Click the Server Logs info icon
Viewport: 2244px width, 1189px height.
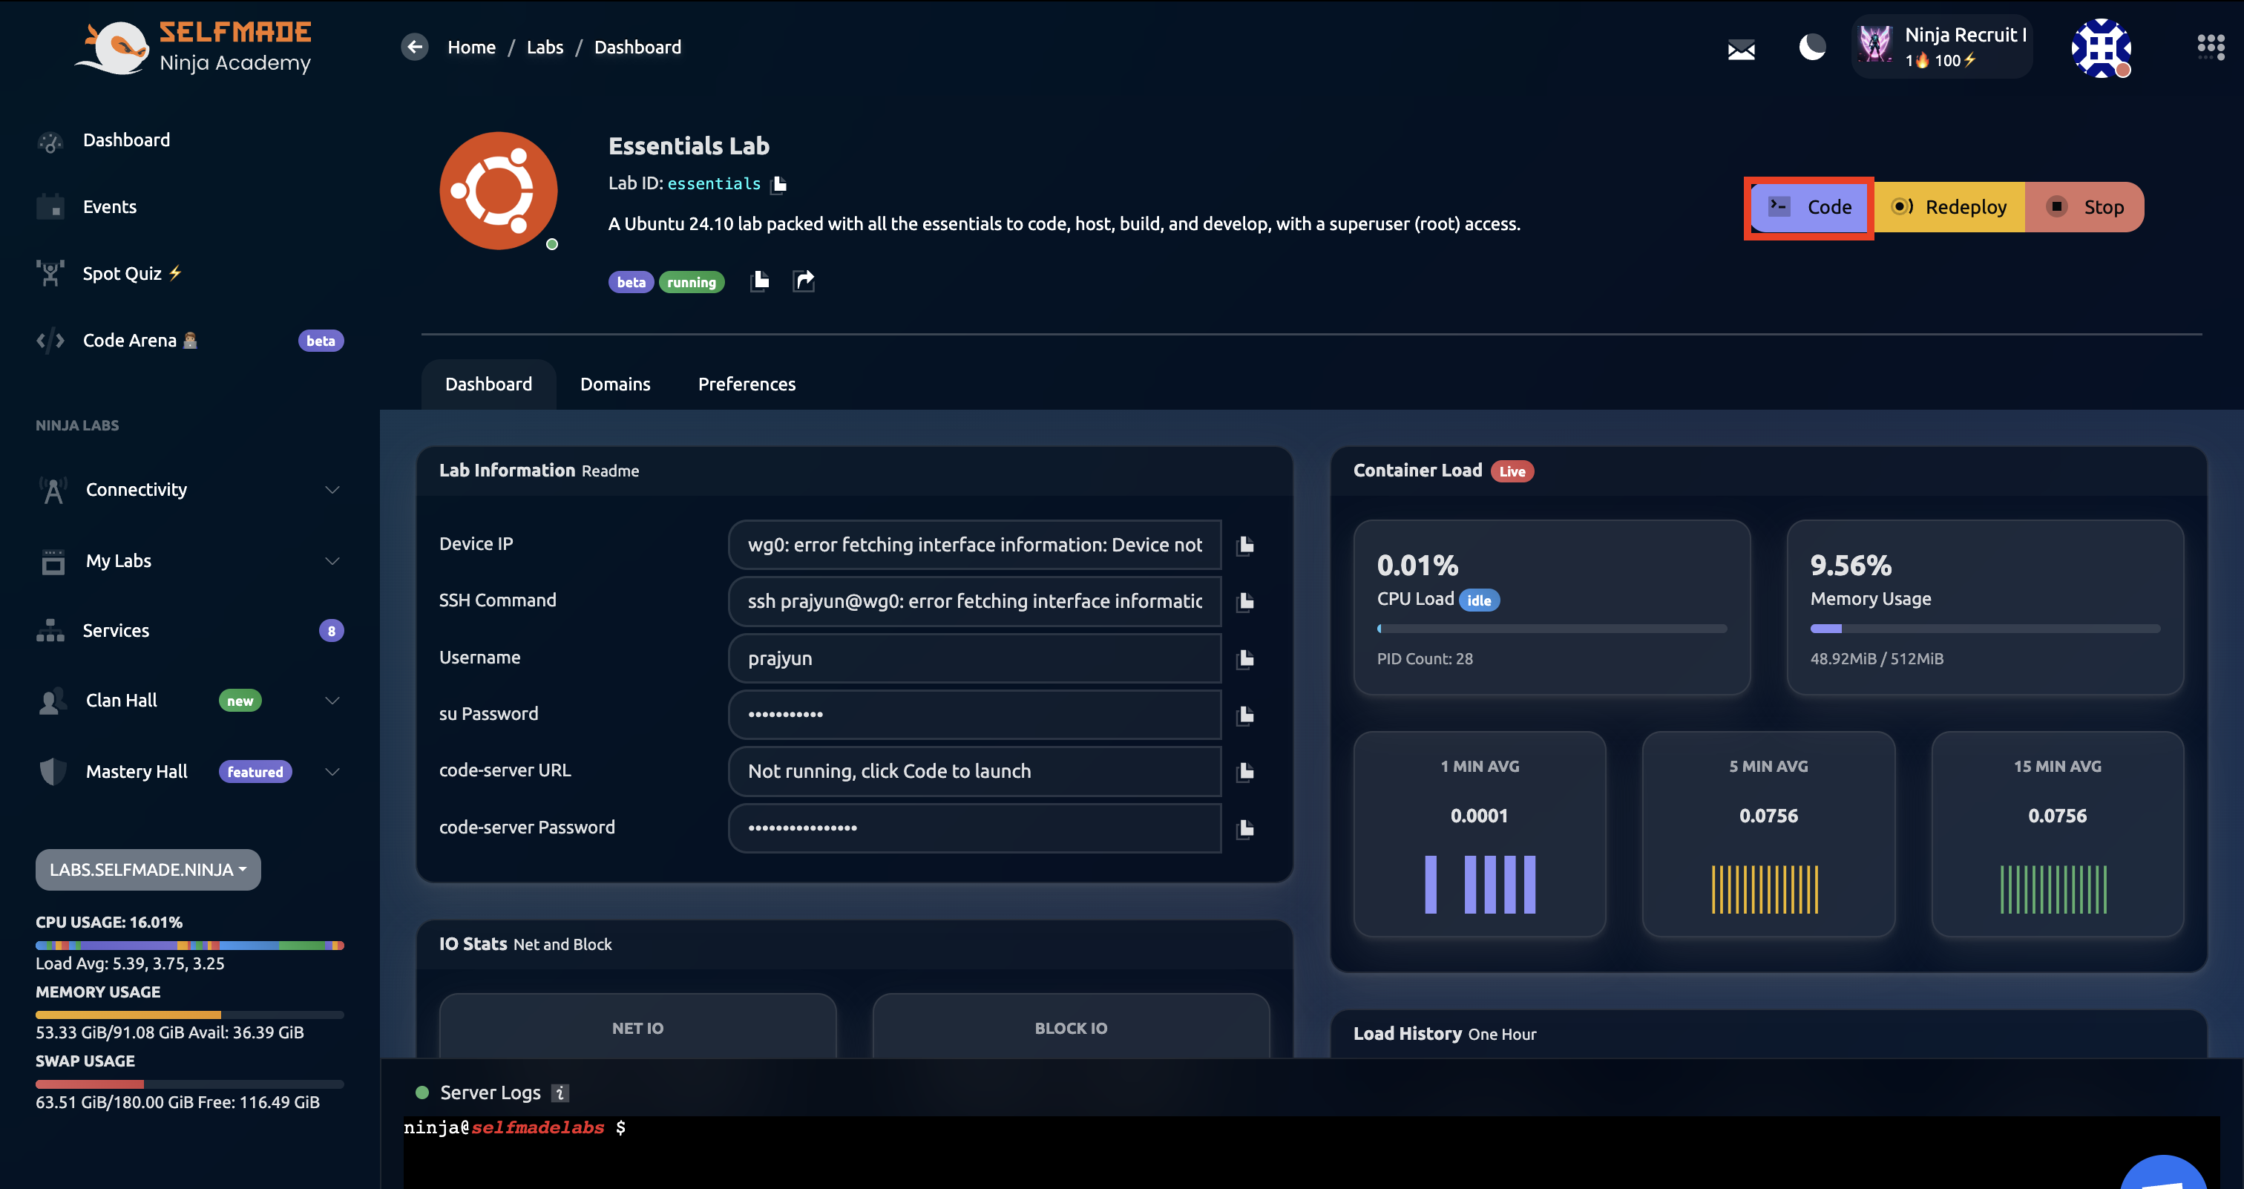(x=560, y=1093)
